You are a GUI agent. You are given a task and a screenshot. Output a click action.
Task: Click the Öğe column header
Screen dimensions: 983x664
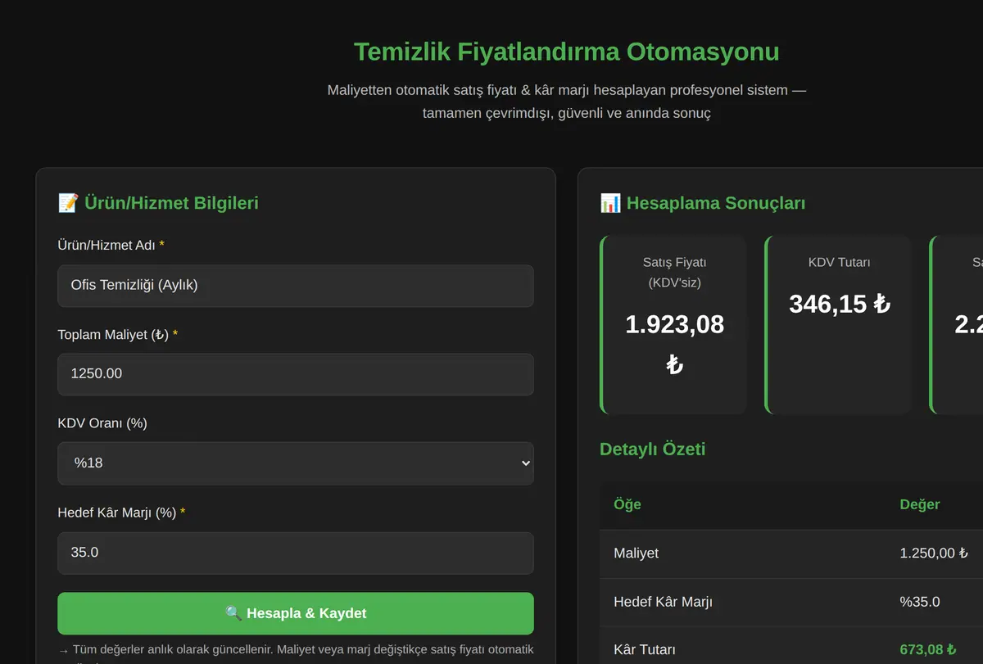click(627, 504)
